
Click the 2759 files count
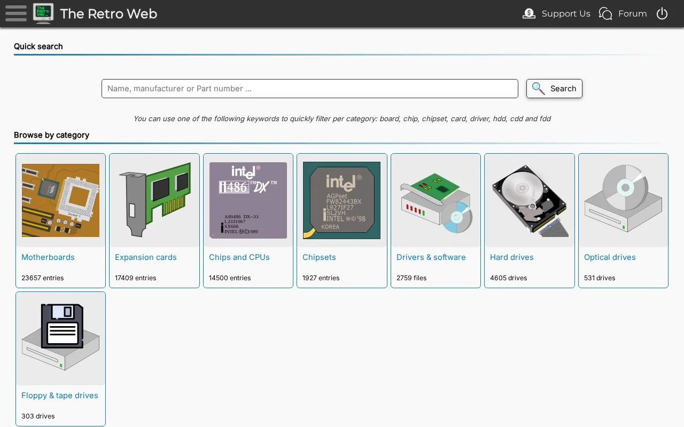point(411,278)
